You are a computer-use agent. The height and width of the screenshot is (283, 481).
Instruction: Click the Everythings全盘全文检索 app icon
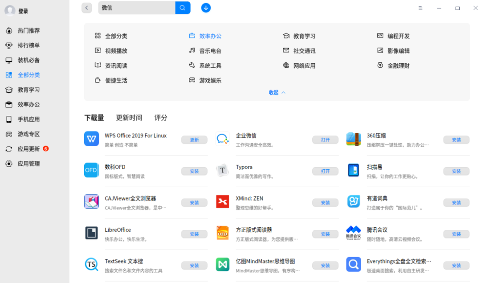pyautogui.click(x=353, y=265)
